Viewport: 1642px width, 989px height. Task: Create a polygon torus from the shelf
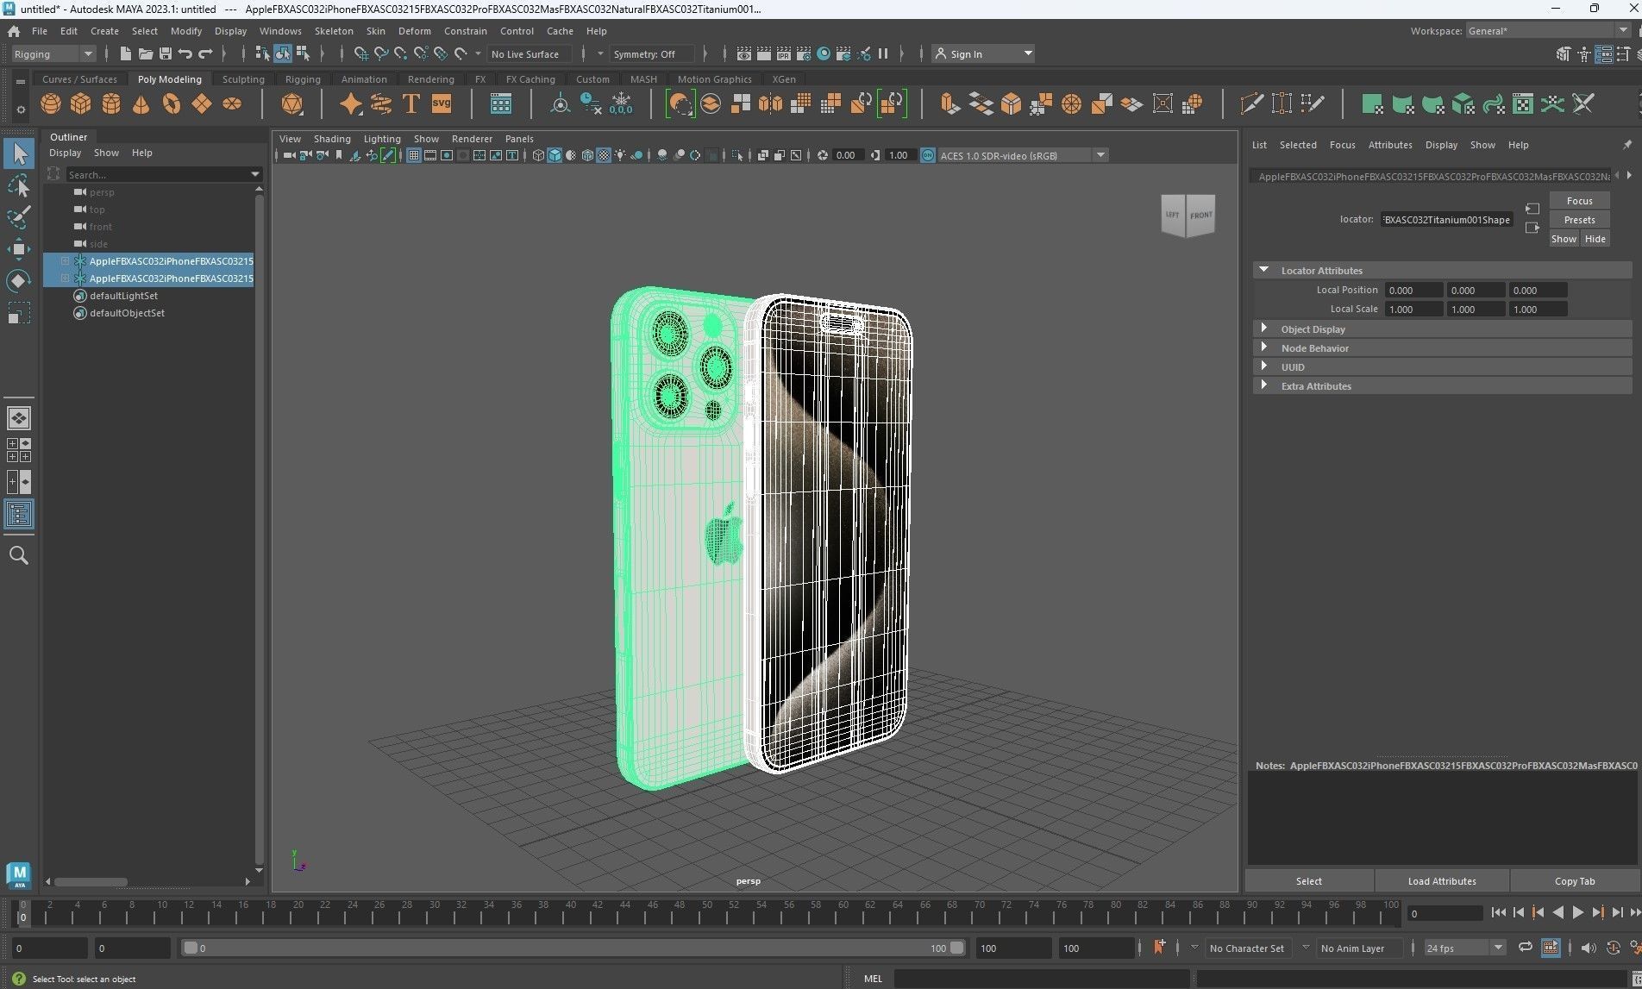(x=172, y=104)
